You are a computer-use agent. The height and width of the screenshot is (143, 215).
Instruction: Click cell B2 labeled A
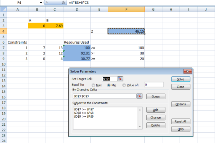tap(37, 20)
